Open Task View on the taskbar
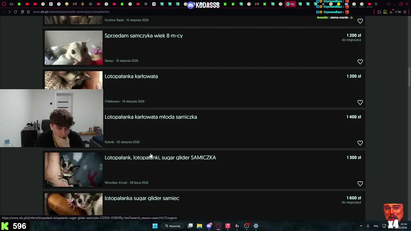The image size is (411, 231). coord(190,226)
